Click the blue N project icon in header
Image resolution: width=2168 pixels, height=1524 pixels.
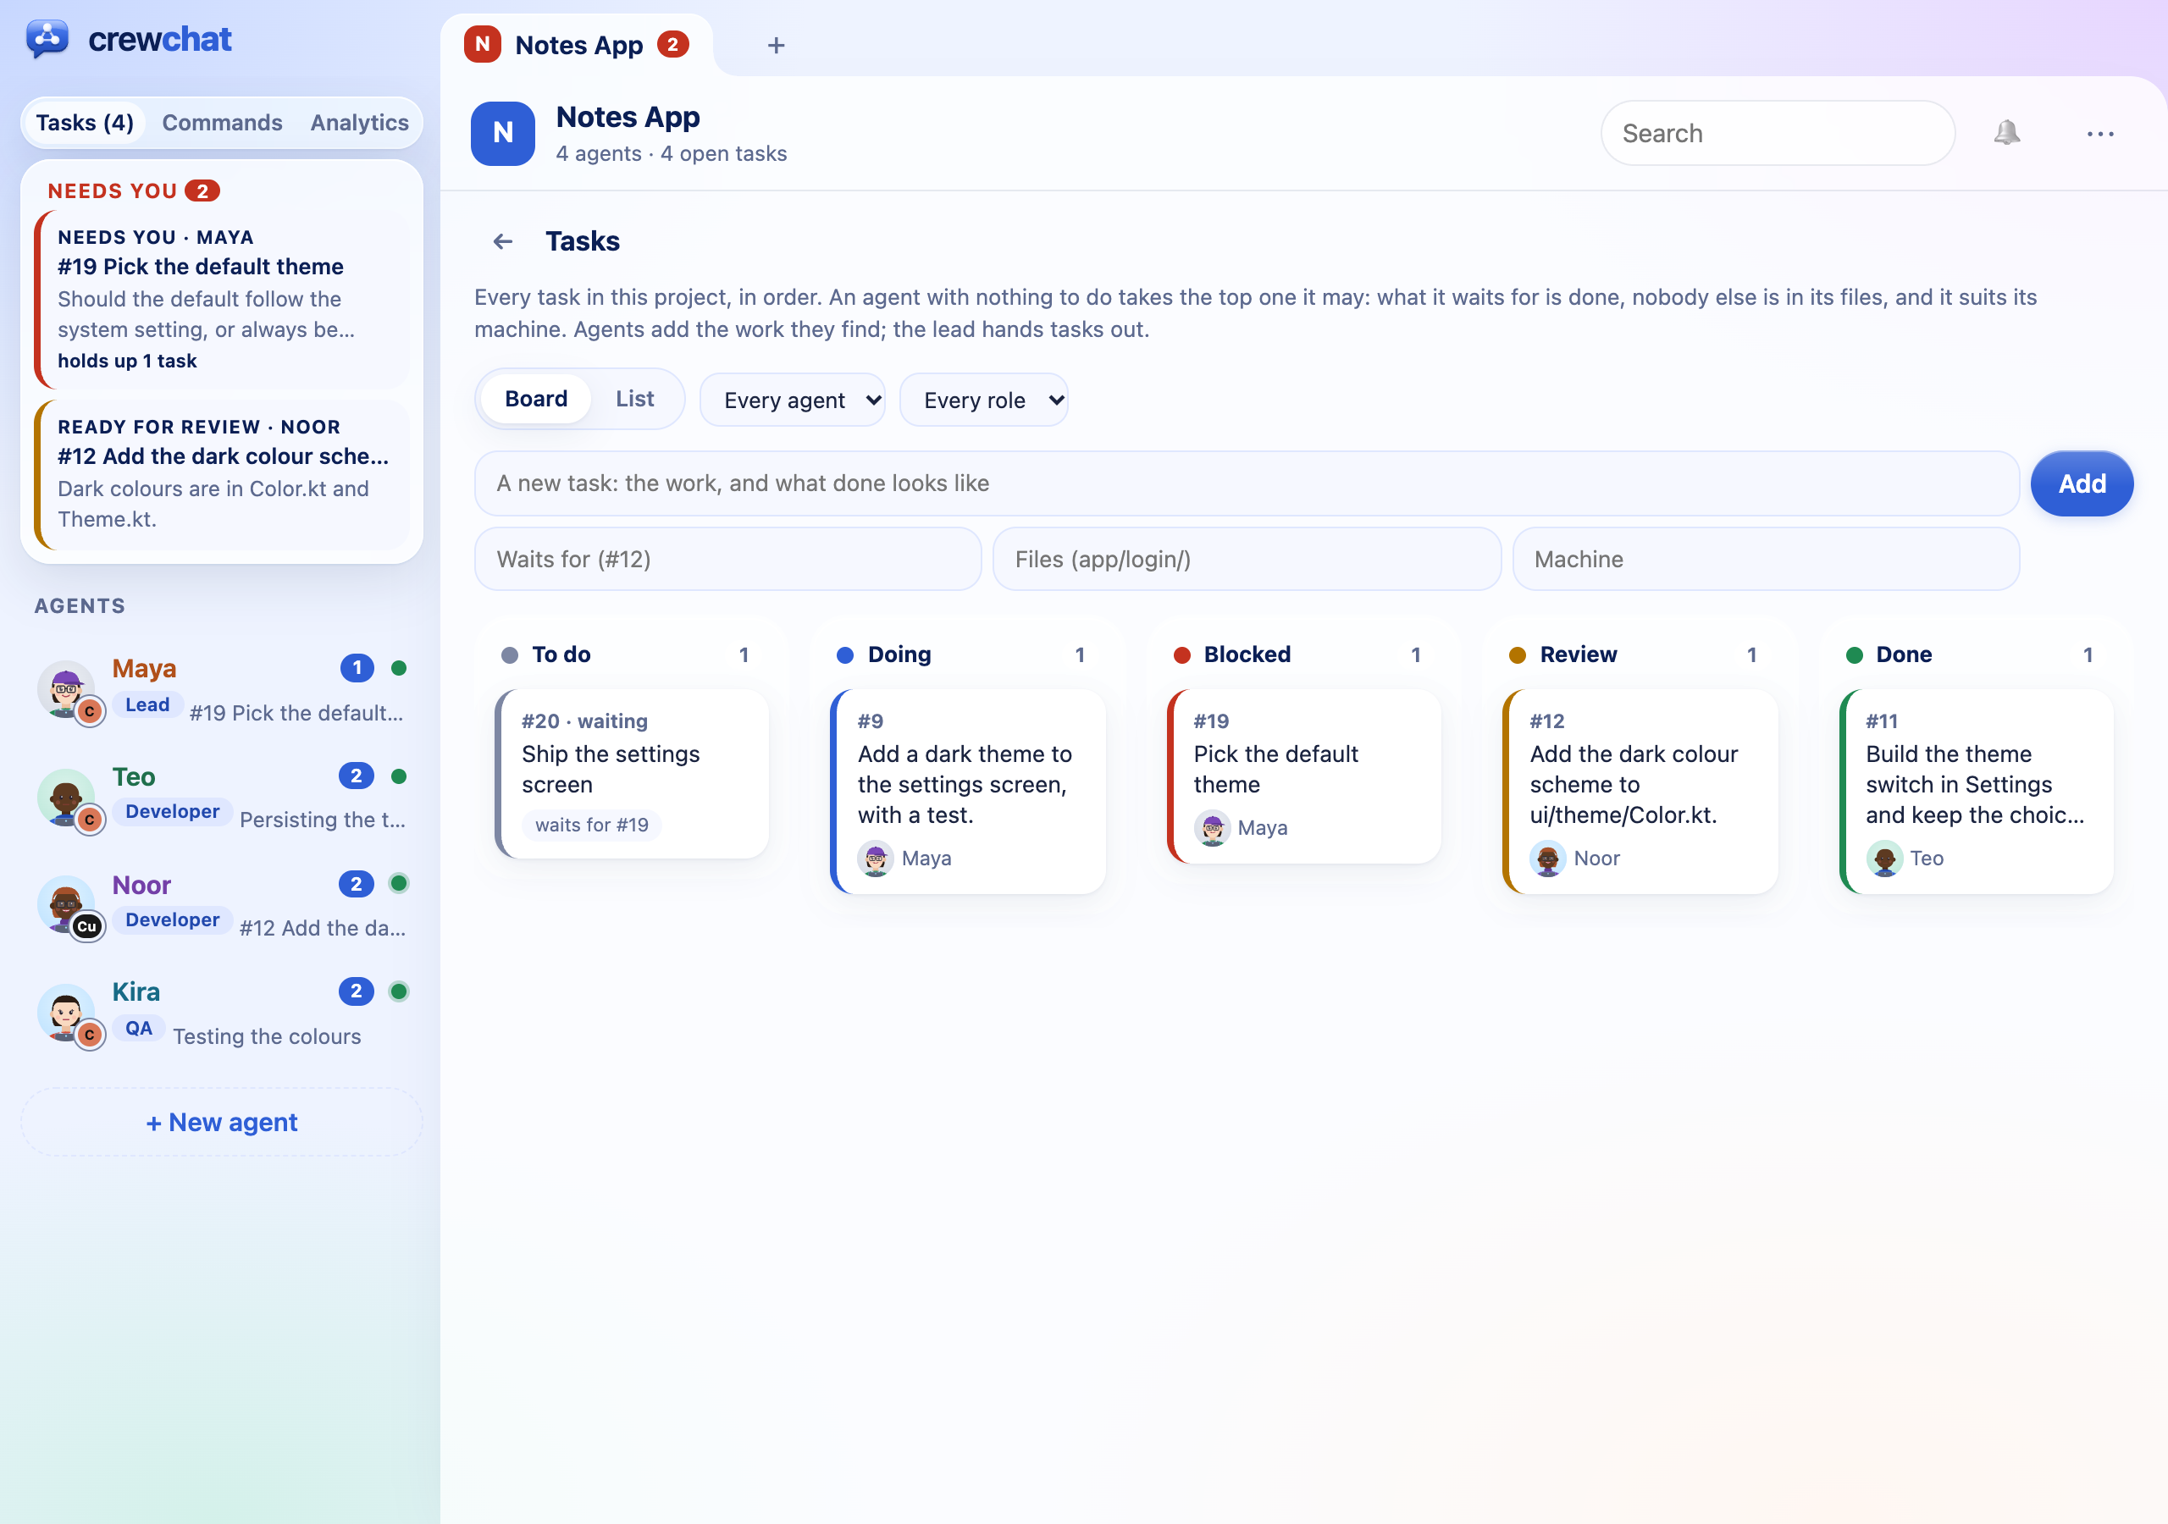[502, 133]
